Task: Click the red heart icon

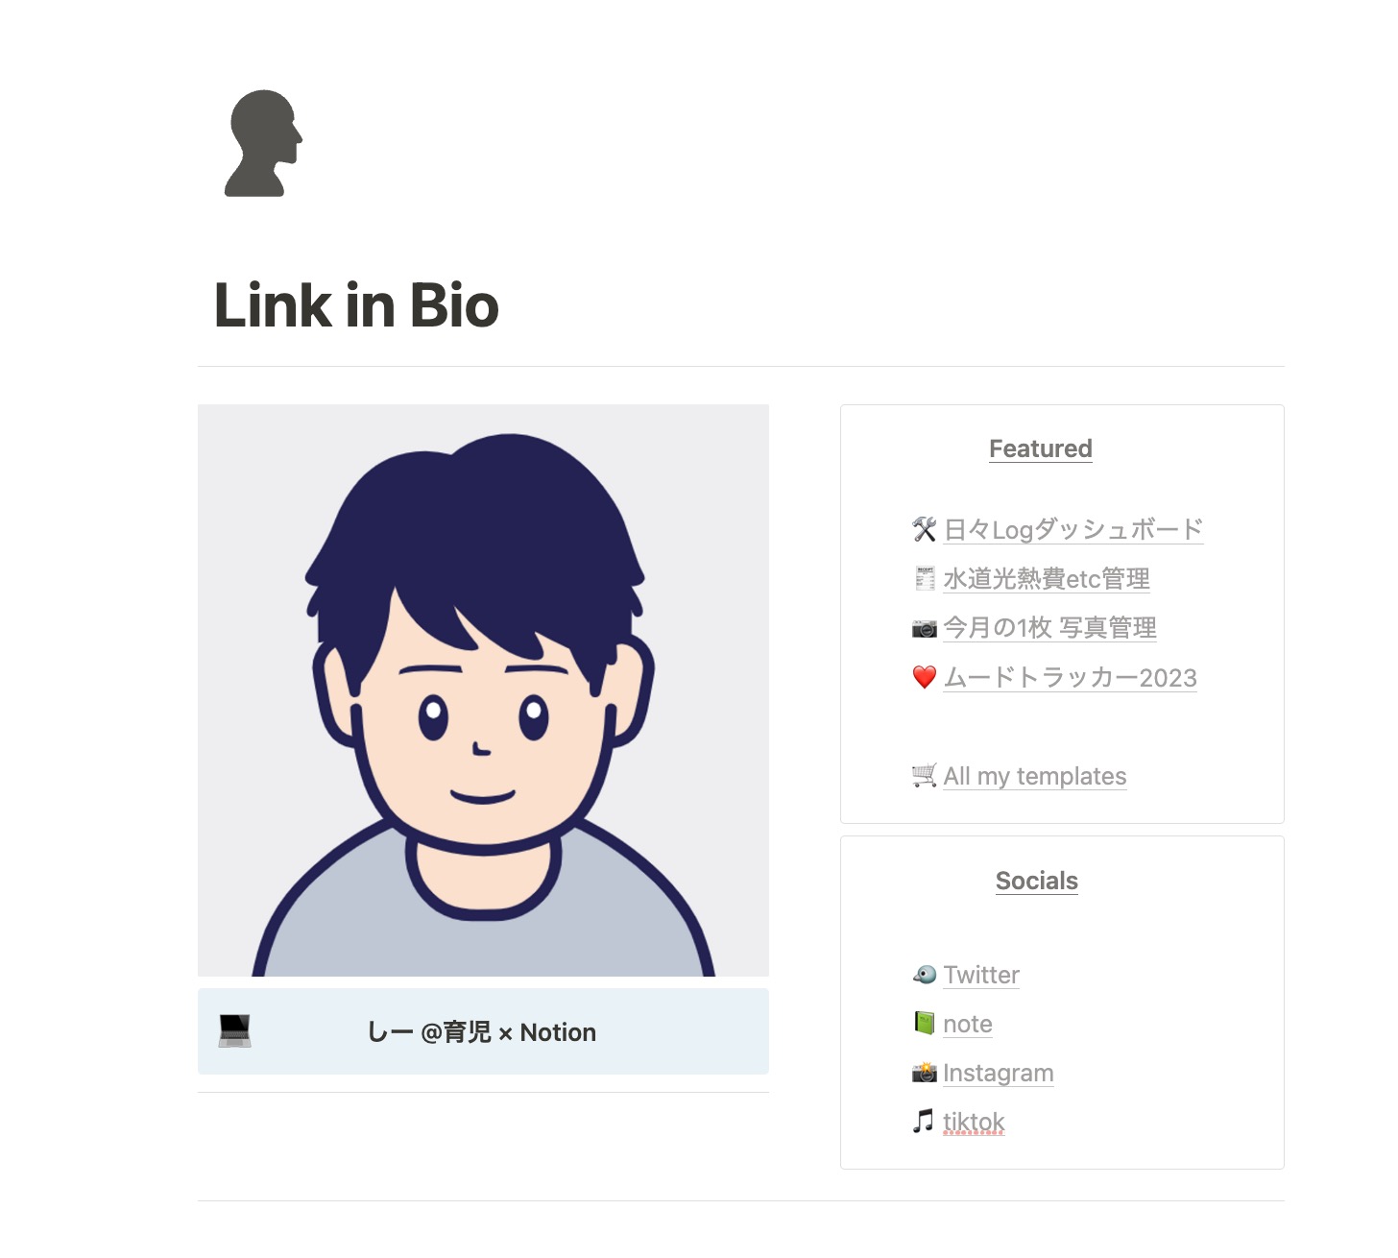Action: (x=924, y=677)
